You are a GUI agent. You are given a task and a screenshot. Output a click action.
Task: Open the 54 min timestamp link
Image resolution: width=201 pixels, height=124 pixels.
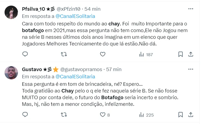pyautogui.click(x=92, y=9)
